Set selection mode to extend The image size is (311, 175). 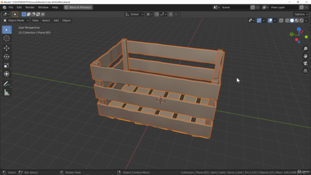tap(29, 14)
